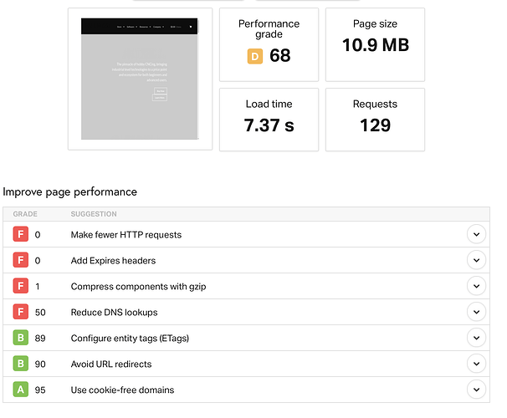Viewport: 507px width, 418px height.
Task: Click the Add Expires headers text
Action: (x=113, y=261)
